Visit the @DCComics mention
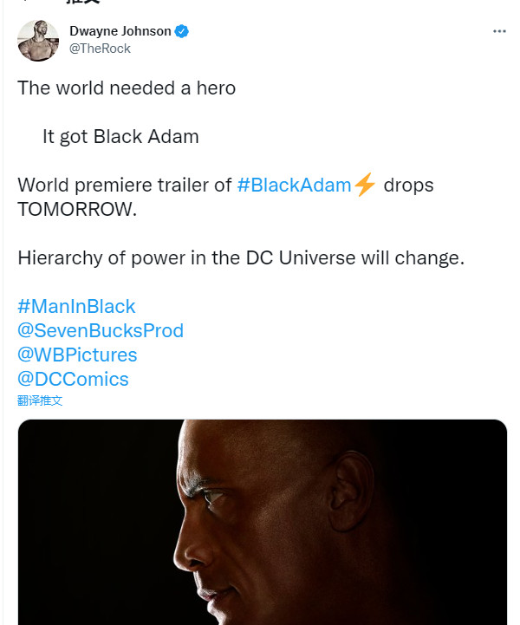Screen dimensions: 520x625 [73, 379]
